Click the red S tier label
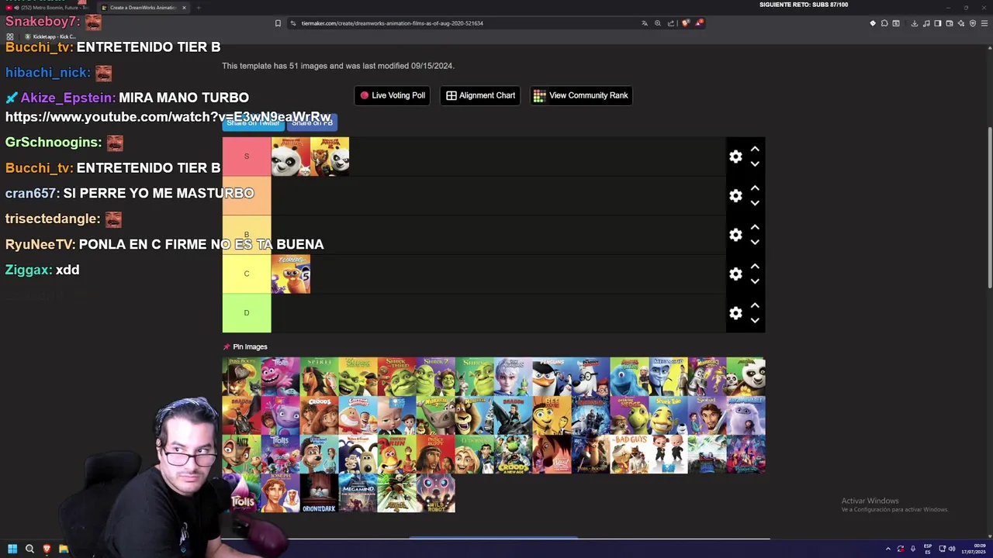This screenshot has width=993, height=558. [x=247, y=157]
